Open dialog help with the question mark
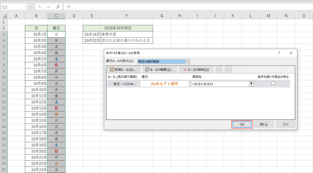 point(279,53)
